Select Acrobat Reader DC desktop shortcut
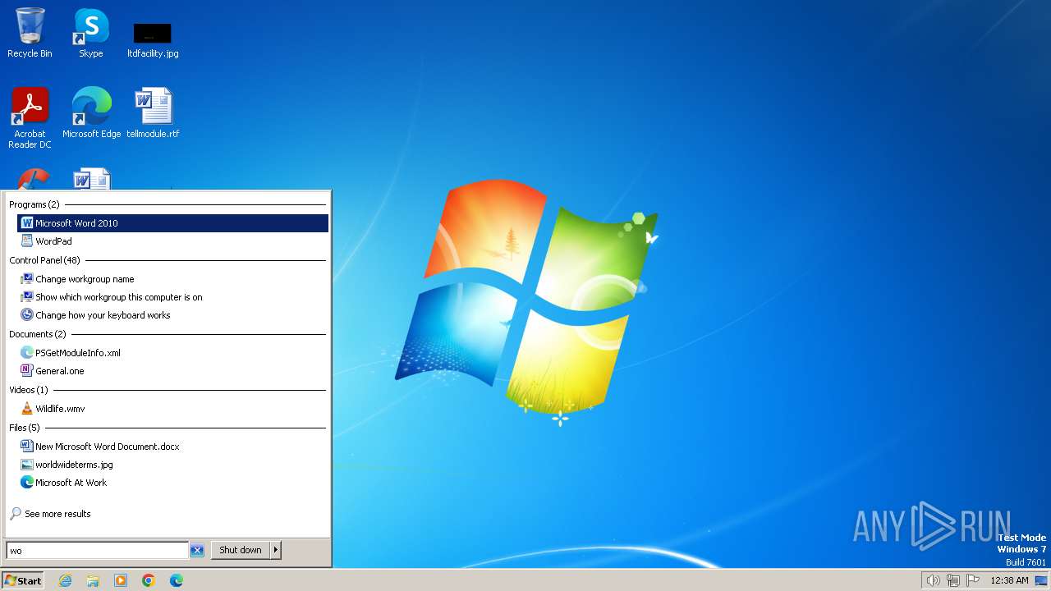The height and width of the screenshot is (591, 1051). tap(30, 118)
